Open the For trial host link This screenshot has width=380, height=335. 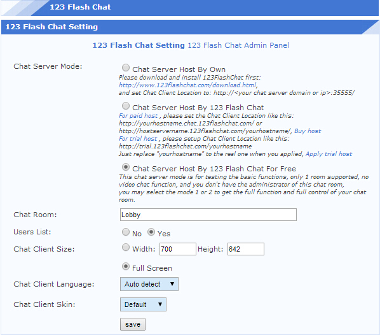pyautogui.click(x=138, y=139)
